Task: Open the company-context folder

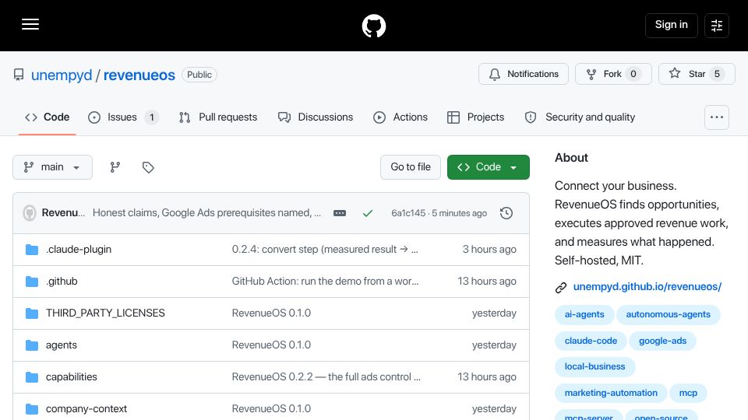Action: point(86,408)
